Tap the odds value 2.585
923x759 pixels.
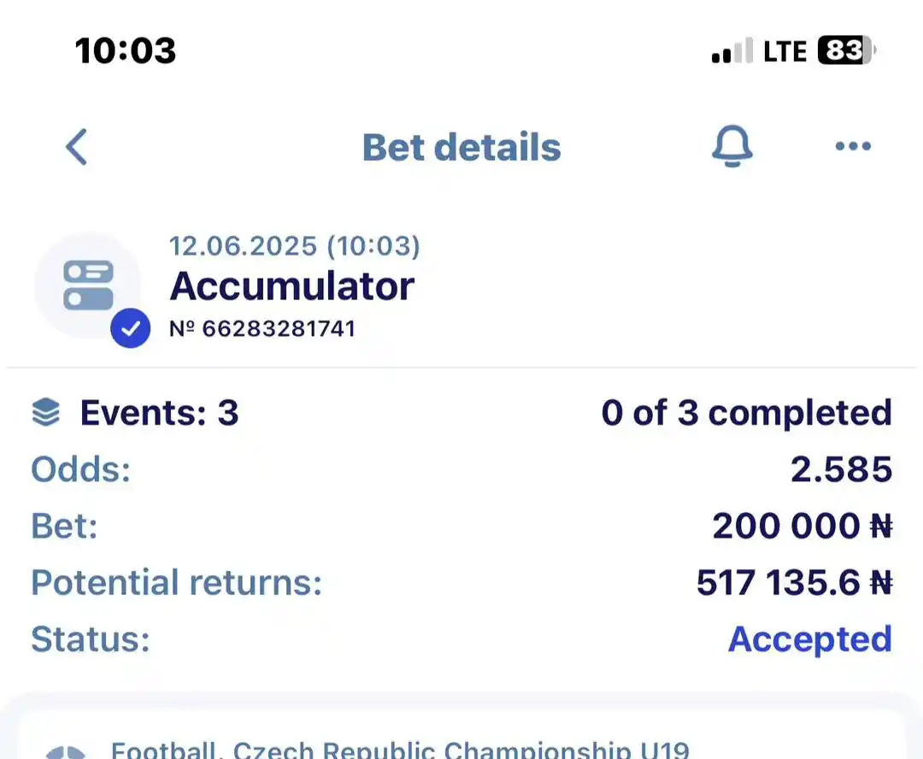click(x=841, y=469)
